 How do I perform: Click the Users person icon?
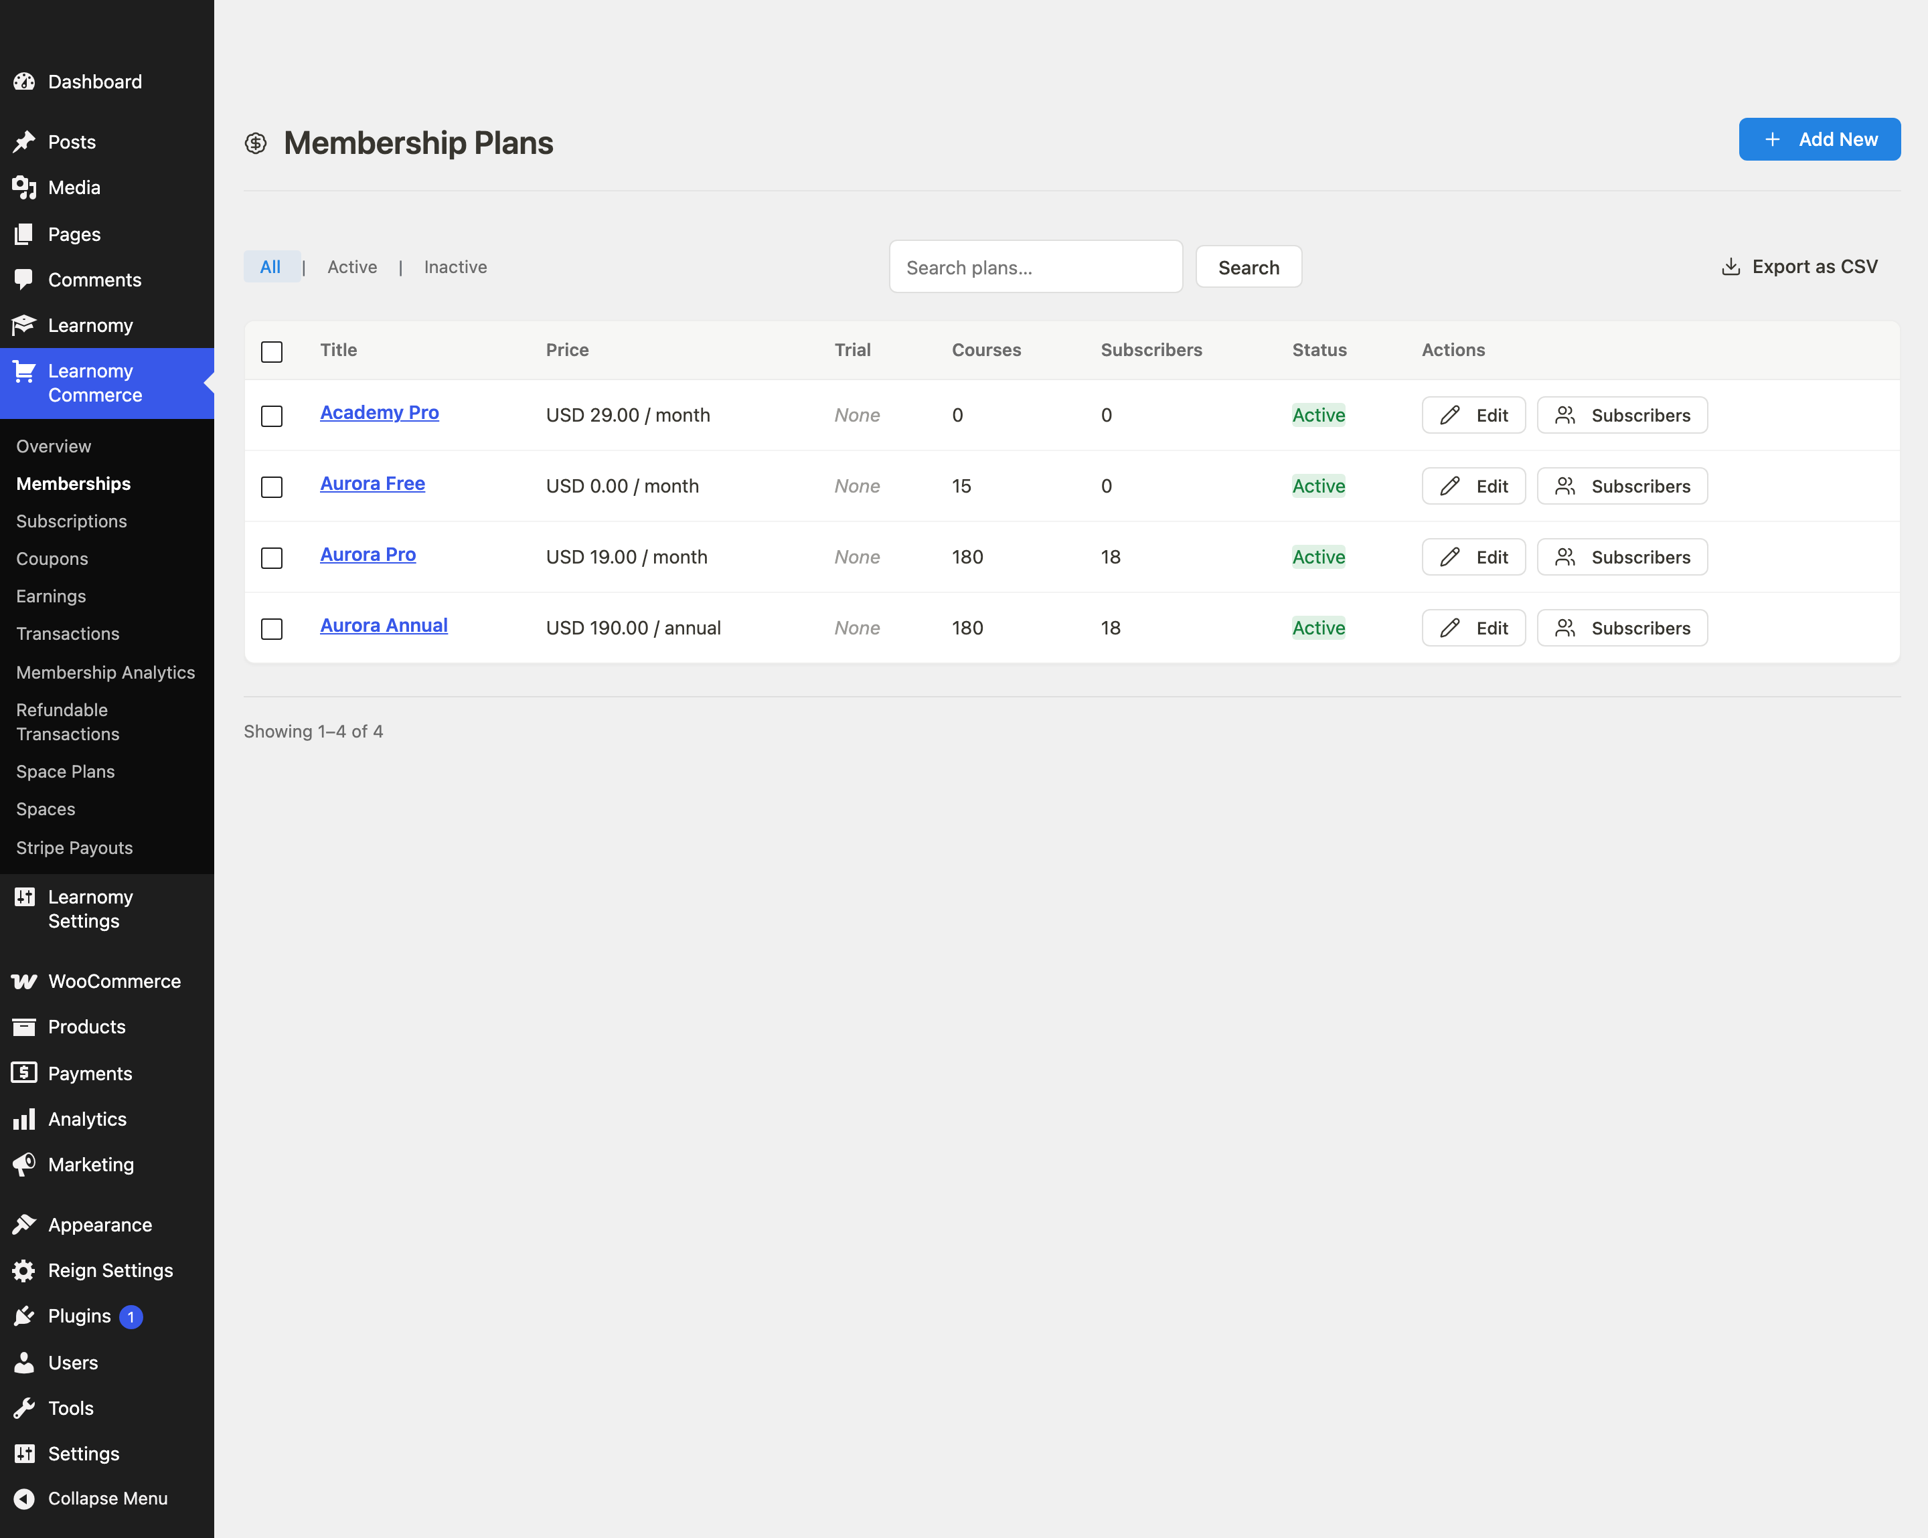click(x=24, y=1363)
